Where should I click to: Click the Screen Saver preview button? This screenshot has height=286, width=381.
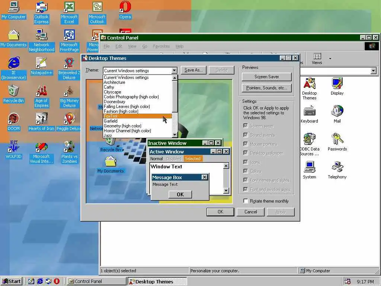[266, 77]
